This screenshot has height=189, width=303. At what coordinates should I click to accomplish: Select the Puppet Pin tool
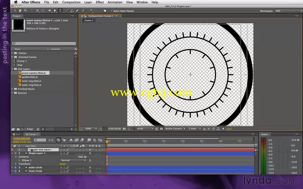91,11
